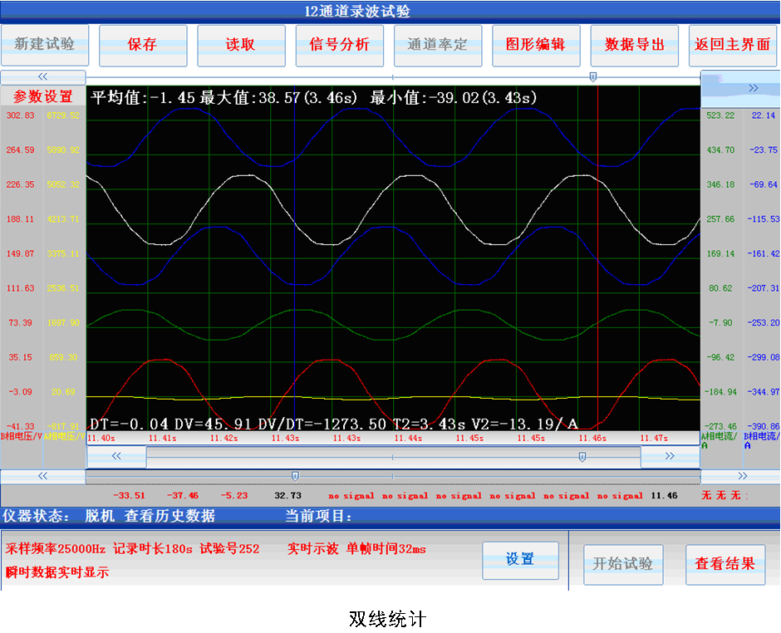The image size is (781, 633).
Task: Click the left double-arrow above 参数设置
Action: coord(42,77)
